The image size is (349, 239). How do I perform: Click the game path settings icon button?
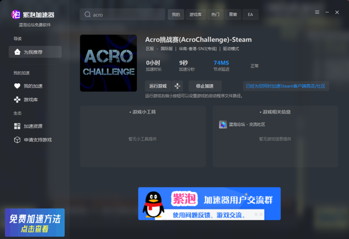[177, 86]
